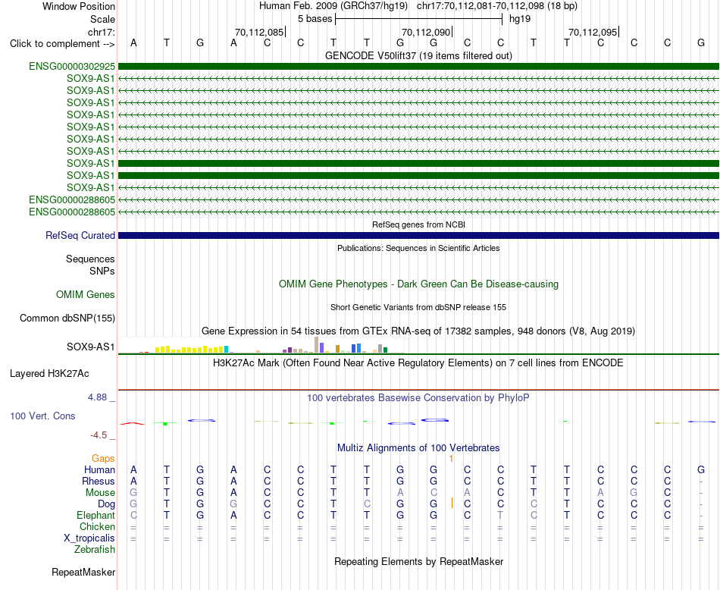Click the chr17: label
The image size is (720, 590).
pyautogui.click(x=101, y=32)
